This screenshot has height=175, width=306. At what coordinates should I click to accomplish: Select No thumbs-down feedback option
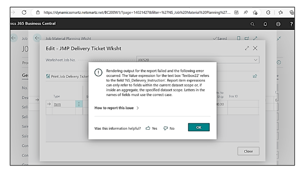170,128
